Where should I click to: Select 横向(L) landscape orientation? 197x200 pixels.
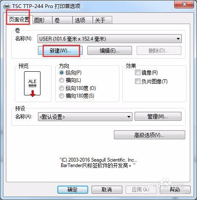pyautogui.click(x=62, y=80)
